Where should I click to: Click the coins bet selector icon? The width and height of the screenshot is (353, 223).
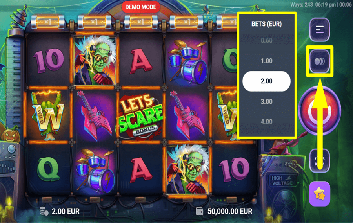pos(319,61)
